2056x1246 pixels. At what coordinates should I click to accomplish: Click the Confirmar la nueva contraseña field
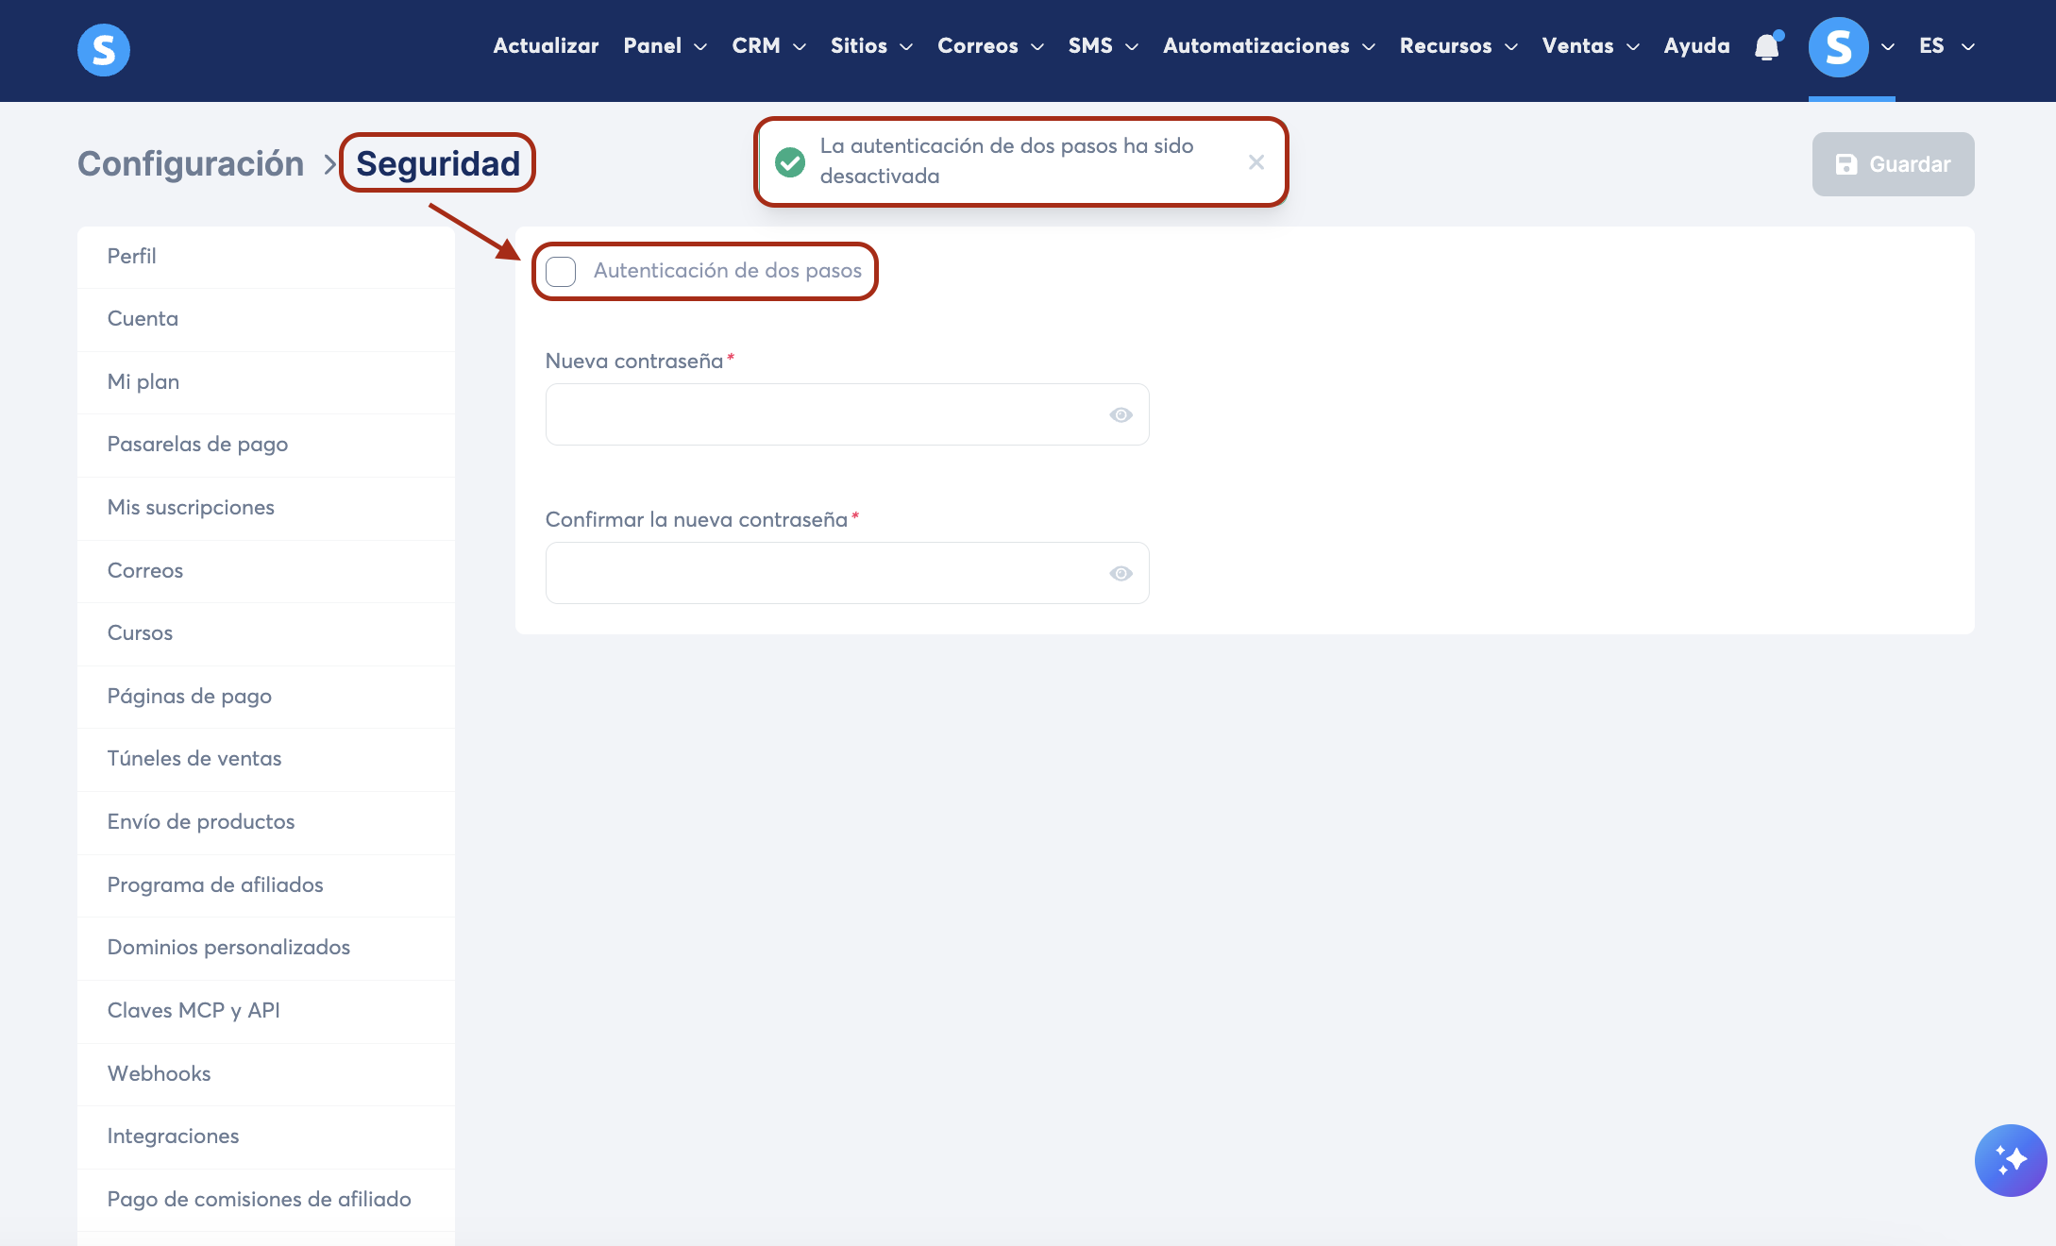pos(847,573)
